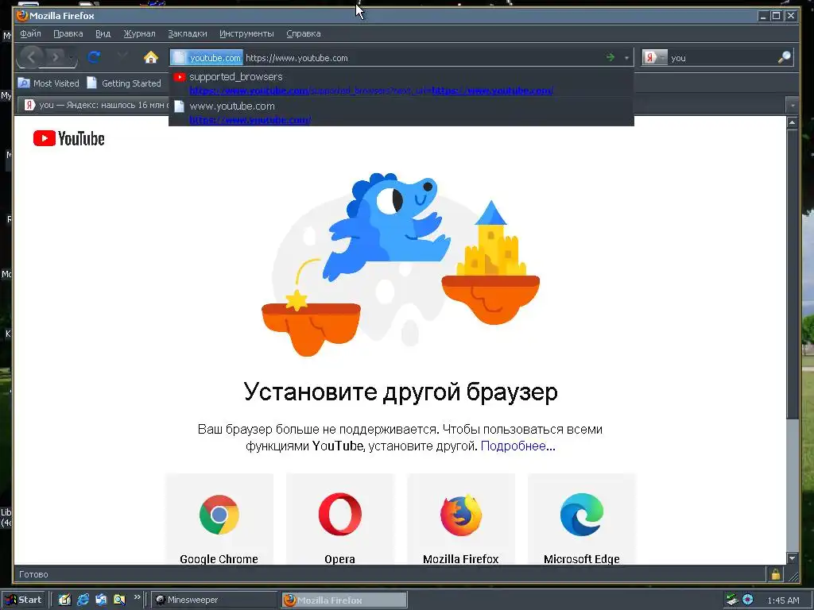Image resolution: width=814 pixels, height=610 pixels.
Task: Click in the Yandex search box
Action: pos(723,57)
